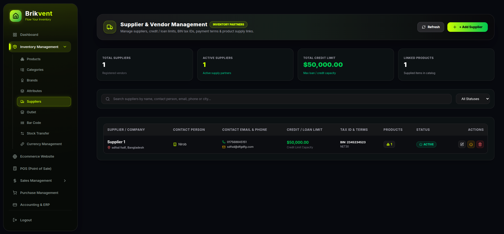Collapse the Inventory Management chevron
This screenshot has width=504, height=234.
(x=65, y=47)
